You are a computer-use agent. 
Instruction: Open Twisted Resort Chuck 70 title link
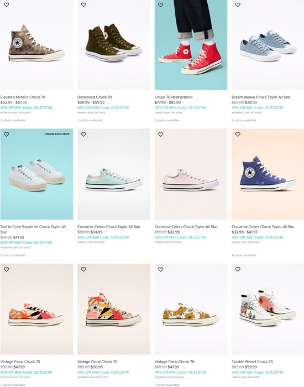[x=252, y=362]
